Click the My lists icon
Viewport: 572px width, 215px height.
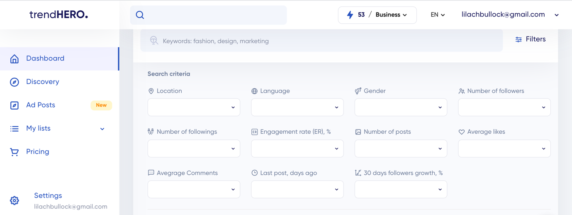15,129
